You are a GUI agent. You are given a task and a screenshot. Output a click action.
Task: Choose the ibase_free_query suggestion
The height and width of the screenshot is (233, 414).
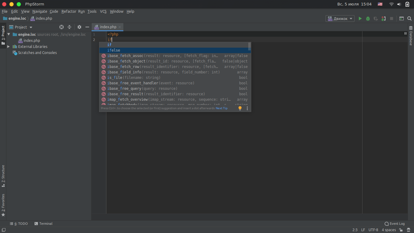point(174,89)
